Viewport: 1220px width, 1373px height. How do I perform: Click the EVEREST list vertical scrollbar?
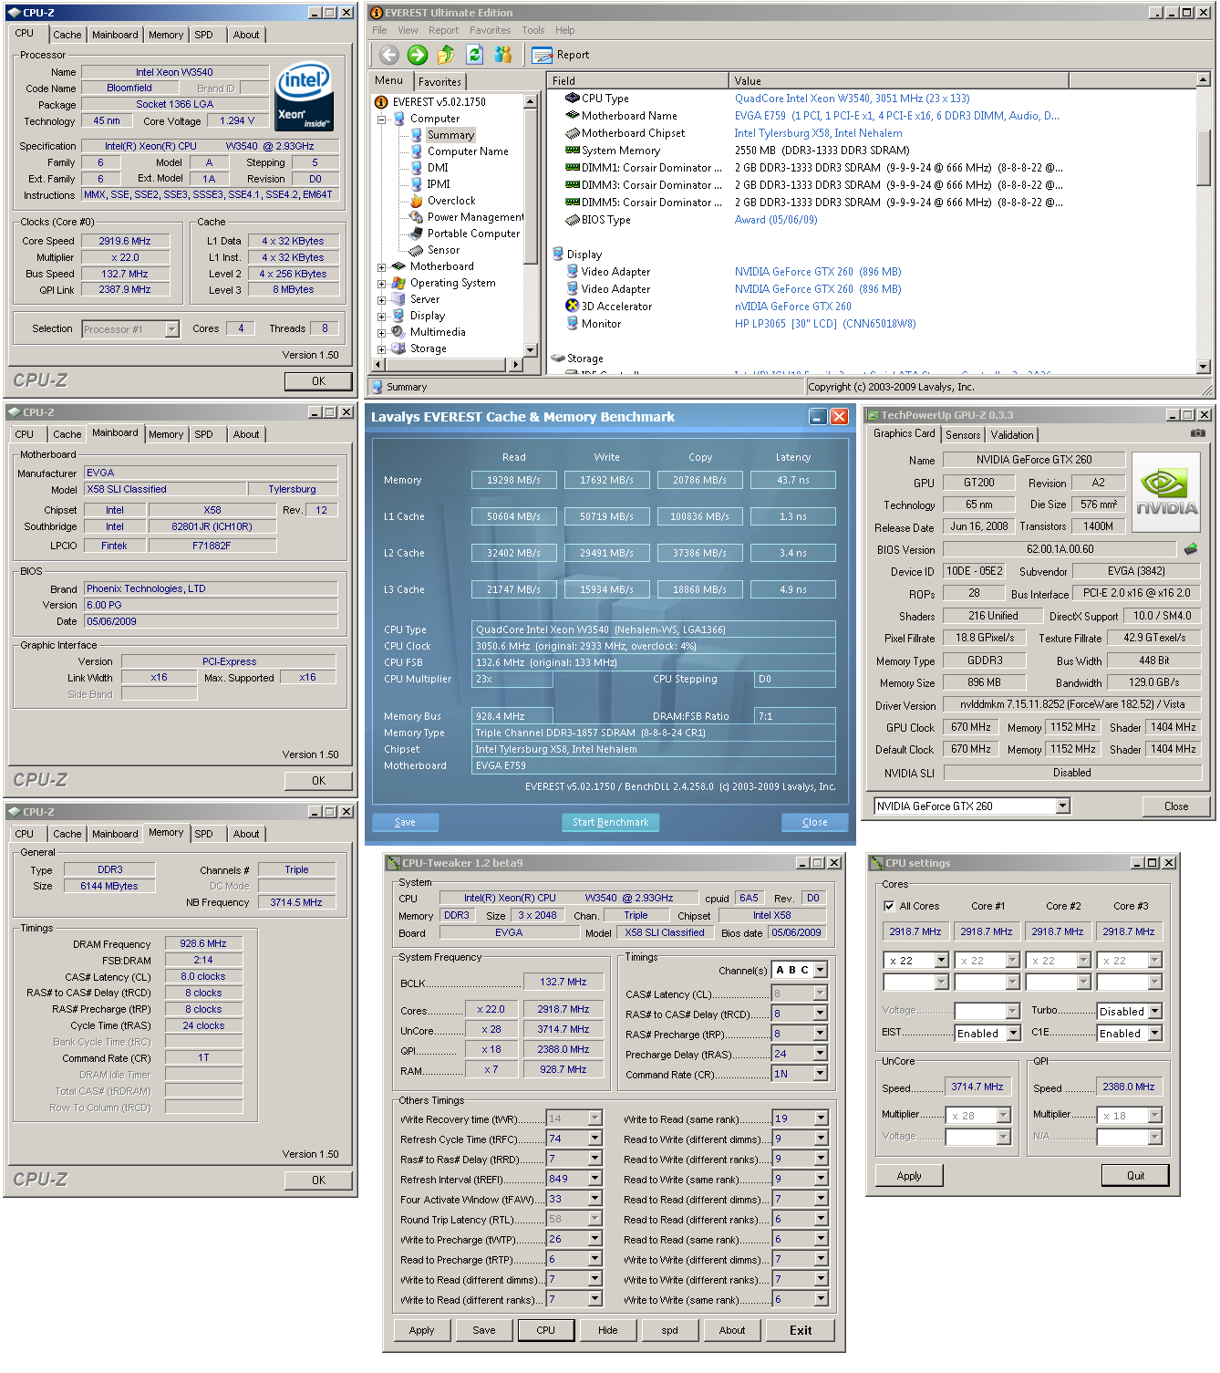(1204, 223)
